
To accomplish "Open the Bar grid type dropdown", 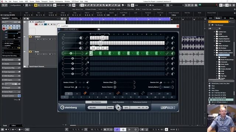I will (157, 5).
